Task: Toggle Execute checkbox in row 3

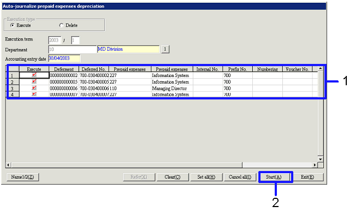Action: 34,88
